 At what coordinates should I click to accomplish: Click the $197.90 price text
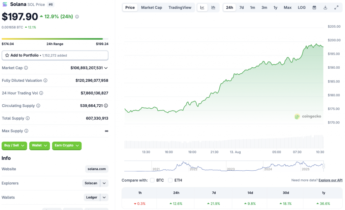pos(20,17)
